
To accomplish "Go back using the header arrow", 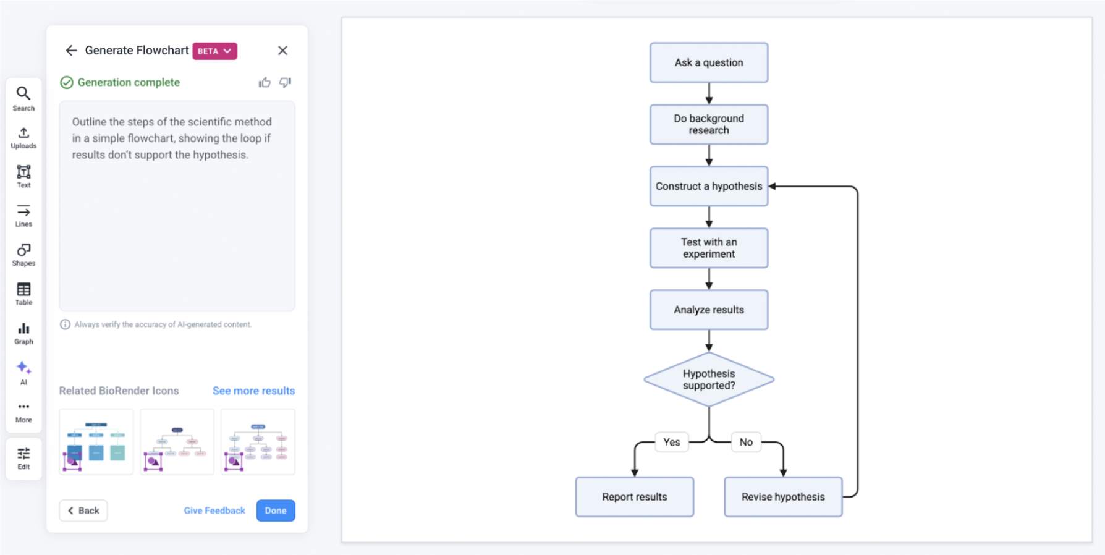I will pyautogui.click(x=71, y=51).
